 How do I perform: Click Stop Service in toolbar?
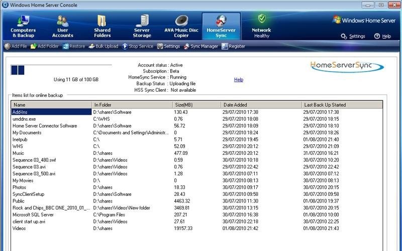tap(137, 46)
